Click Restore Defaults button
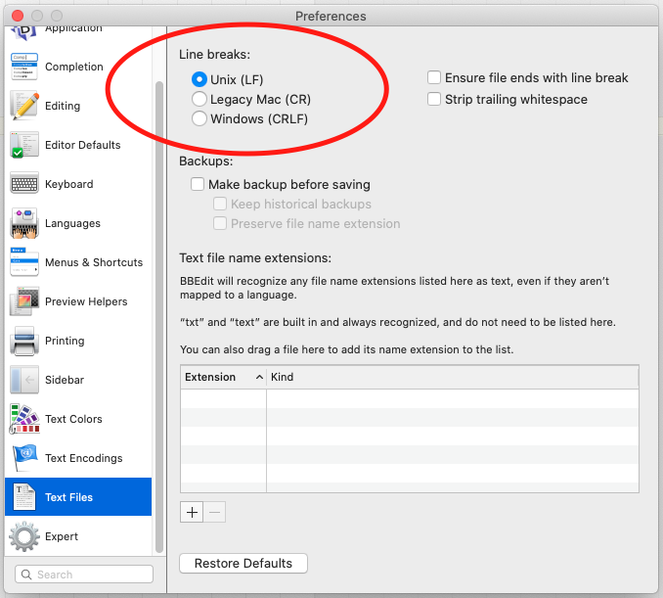The width and height of the screenshot is (663, 598). coord(243,564)
